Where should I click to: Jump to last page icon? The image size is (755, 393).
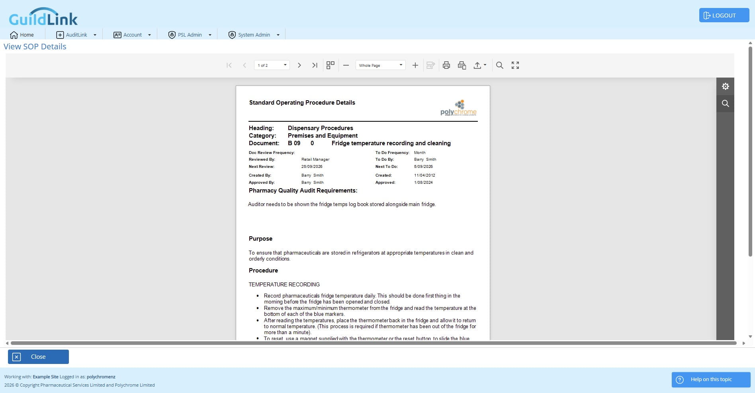[315, 65]
